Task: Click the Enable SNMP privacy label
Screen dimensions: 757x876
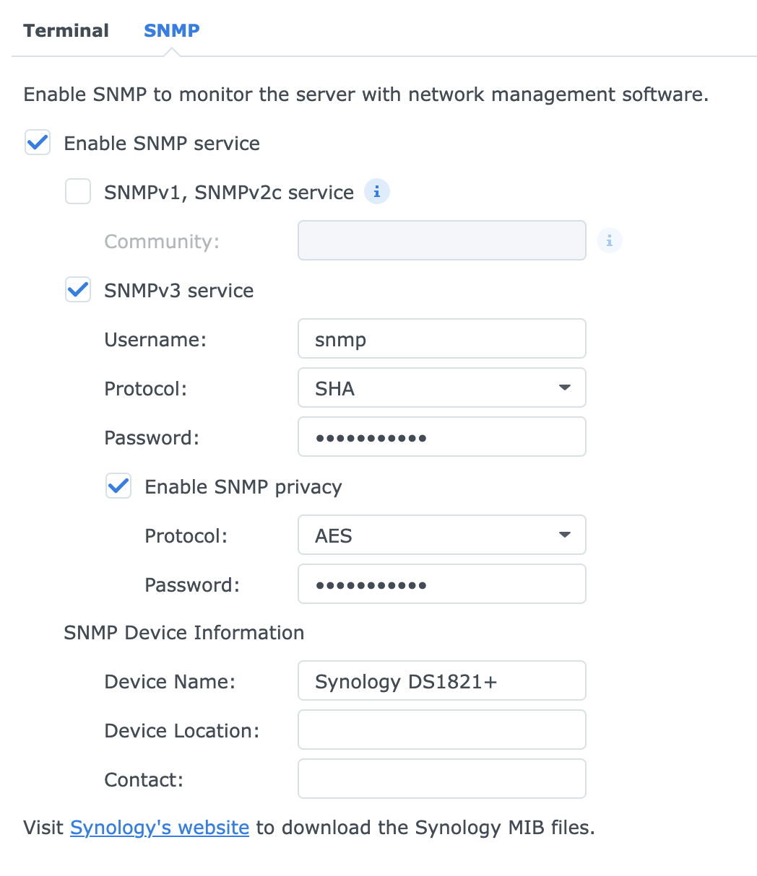Action: click(x=243, y=486)
